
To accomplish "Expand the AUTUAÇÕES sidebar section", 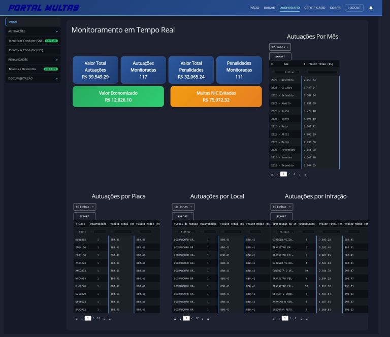I will click(33, 31).
